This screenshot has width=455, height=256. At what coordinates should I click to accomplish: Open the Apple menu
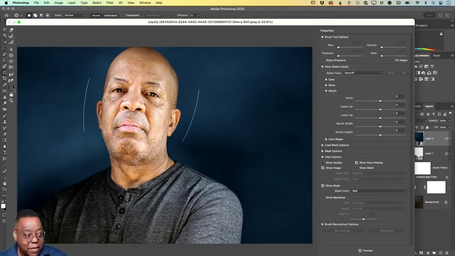point(6,3)
